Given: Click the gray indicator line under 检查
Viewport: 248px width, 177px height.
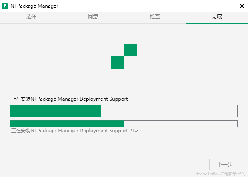Looking at the screenshot, I should click(x=155, y=24).
